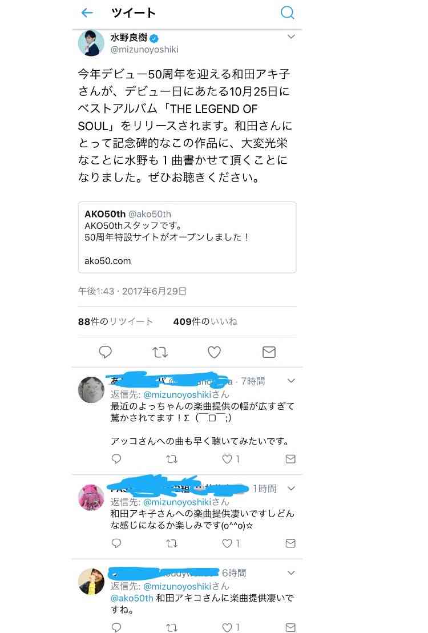Viewport: 428px width, 633px height.
Task: Open search with the magnifier icon
Action: pyautogui.click(x=287, y=13)
